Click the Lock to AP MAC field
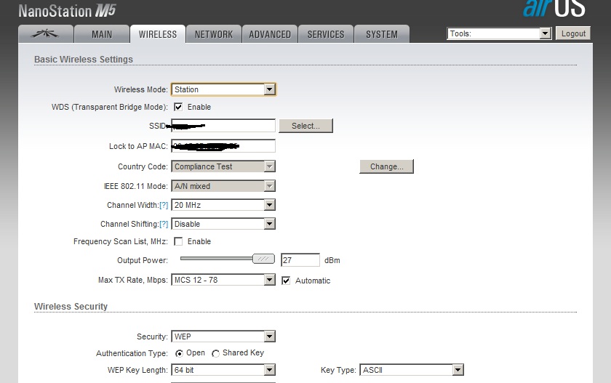Image resolution: width=611 pixels, height=383 pixels. (223, 146)
